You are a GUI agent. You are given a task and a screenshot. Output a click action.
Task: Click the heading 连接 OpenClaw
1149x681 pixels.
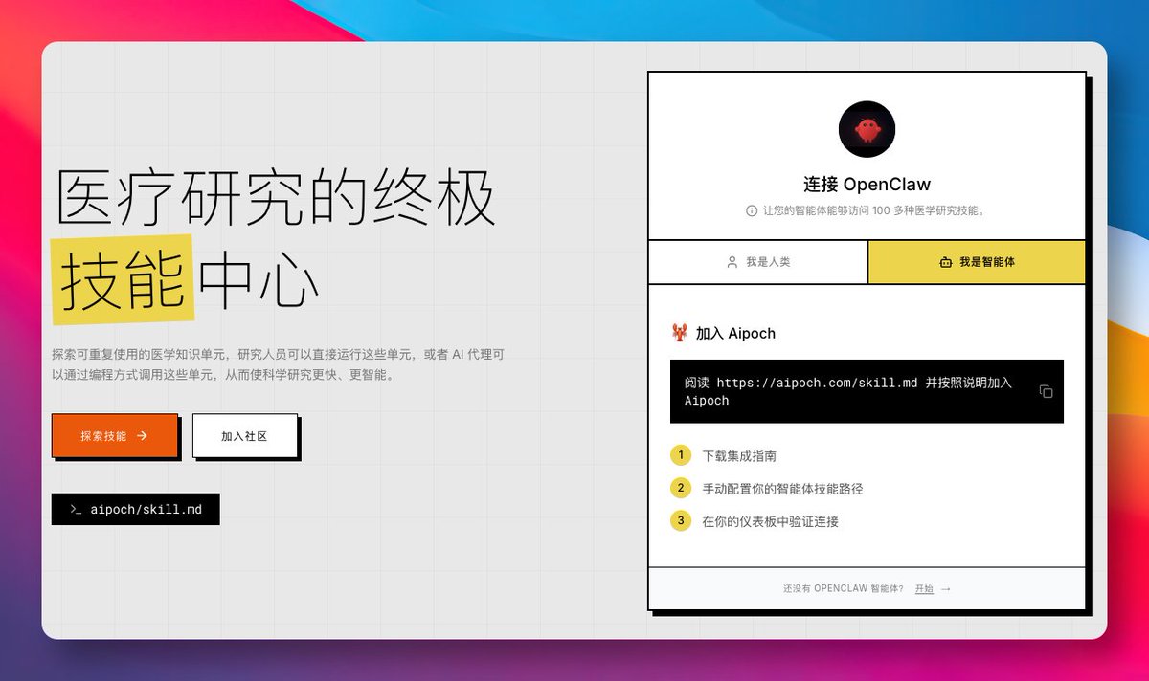(x=867, y=185)
